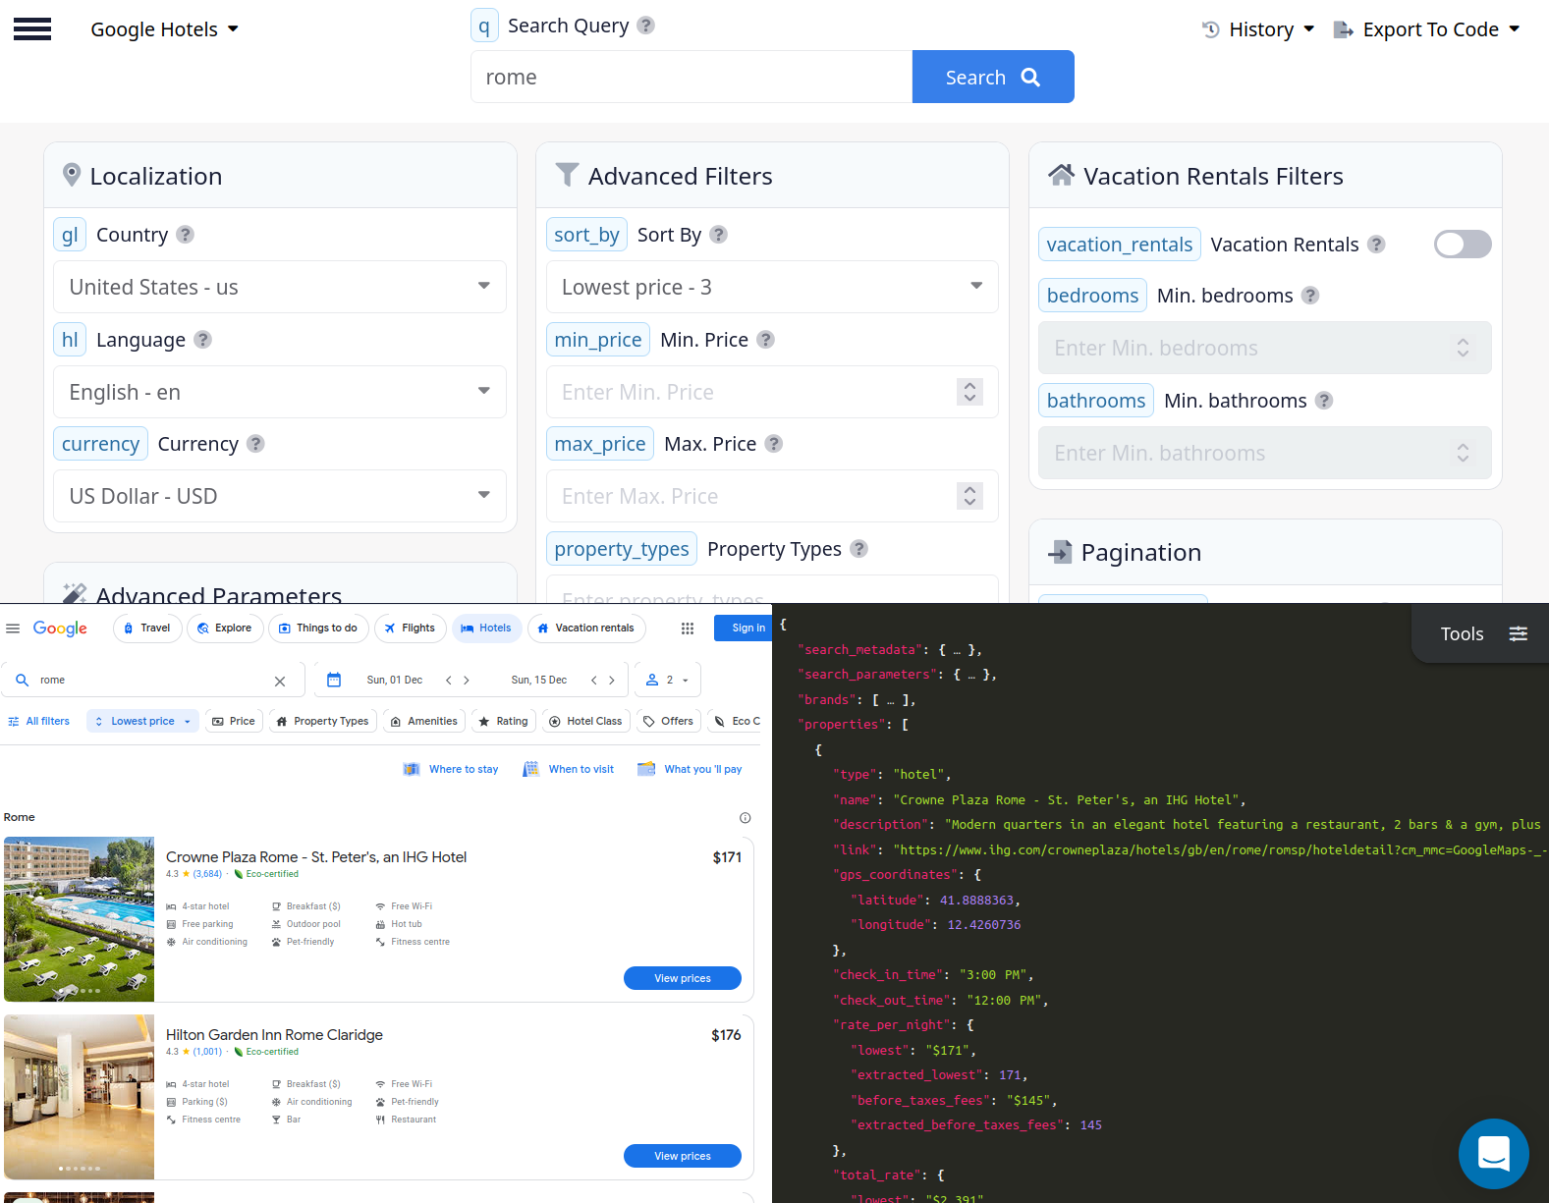Click the rome search query field
1549x1203 pixels.
(x=692, y=77)
